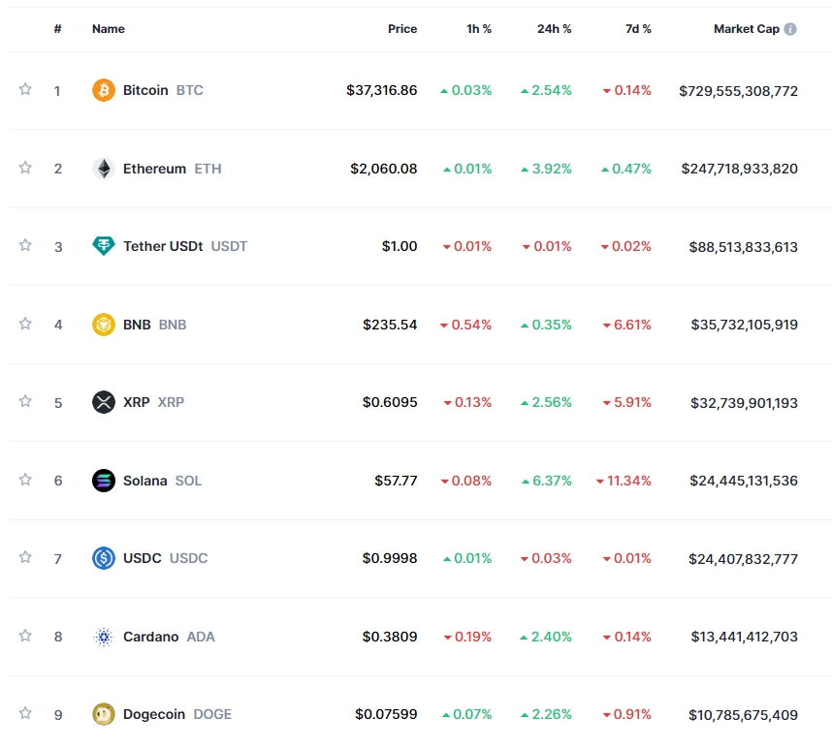
Task: Open the Market Cap info icon
Action: (790, 29)
